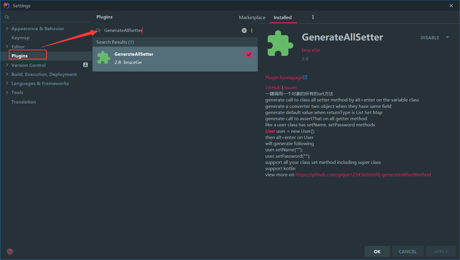Close the Settings window
Viewport: 460px width, 260px height.
[x=451, y=6]
